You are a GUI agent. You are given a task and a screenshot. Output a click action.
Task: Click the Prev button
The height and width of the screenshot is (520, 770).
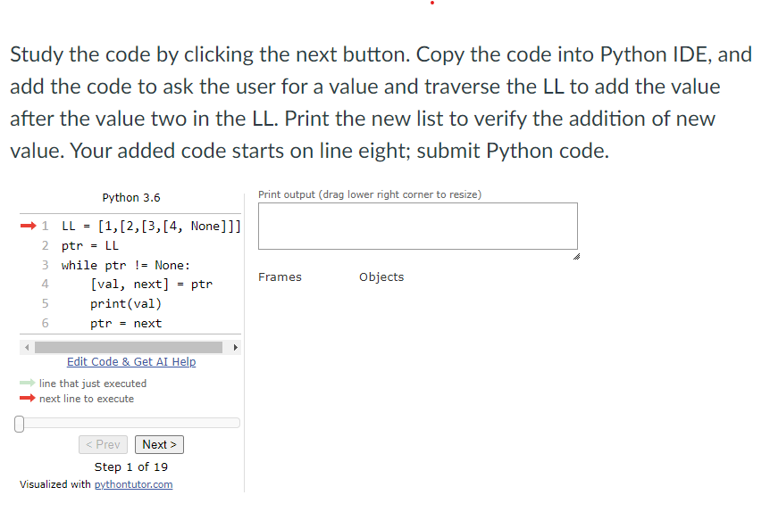pos(103,444)
